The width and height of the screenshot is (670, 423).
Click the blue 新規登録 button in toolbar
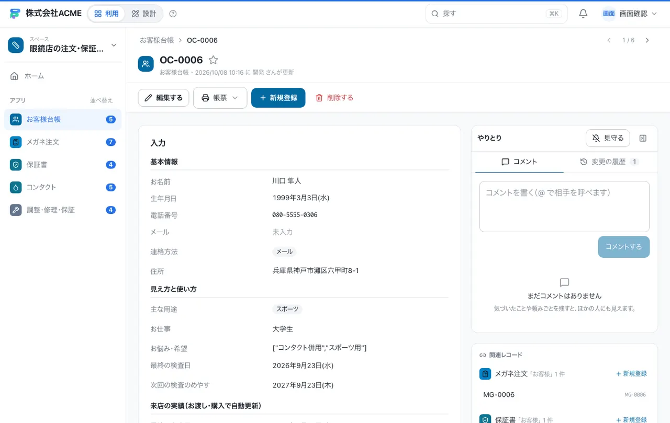pyautogui.click(x=278, y=98)
